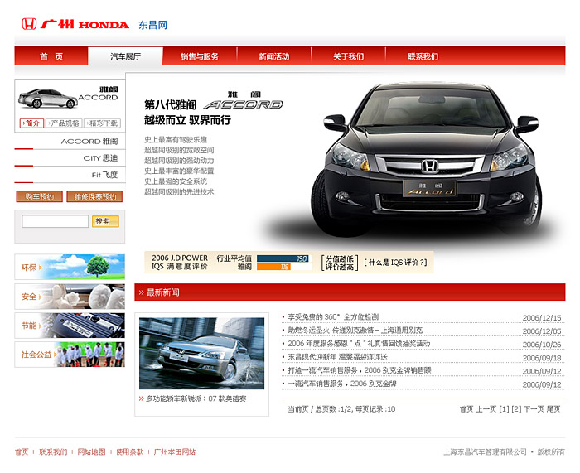Open the 多功能轿车新锐派 caption link

click(196, 398)
